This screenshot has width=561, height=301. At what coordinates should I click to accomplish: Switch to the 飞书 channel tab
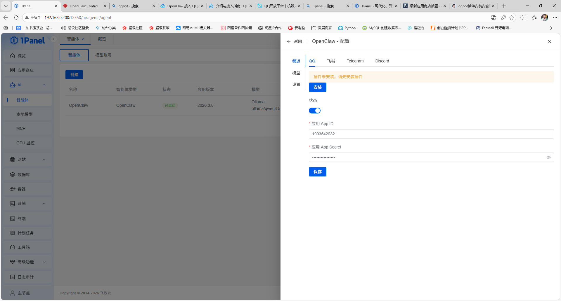click(x=331, y=61)
